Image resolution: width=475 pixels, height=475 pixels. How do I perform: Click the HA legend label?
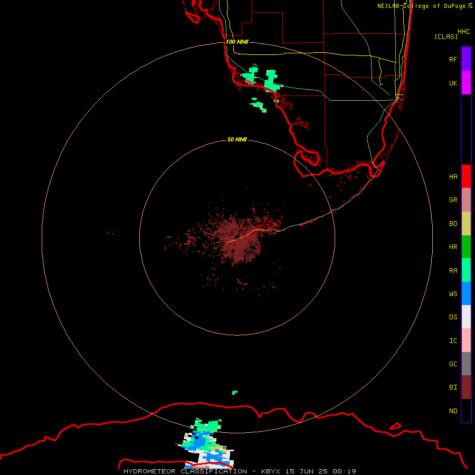453,176
